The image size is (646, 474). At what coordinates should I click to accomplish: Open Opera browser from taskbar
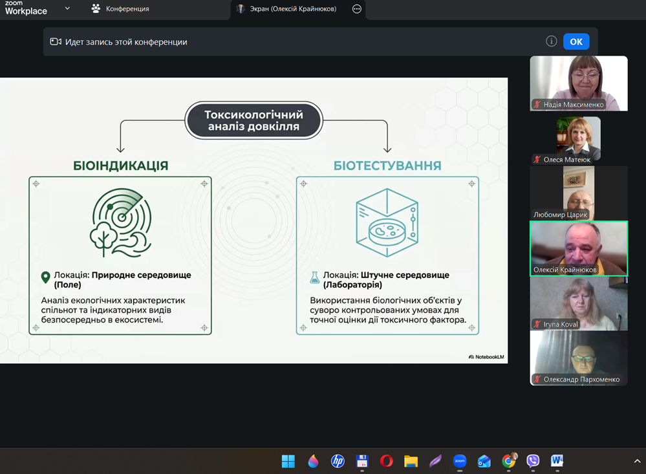pyautogui.click(x=387, y=461)
